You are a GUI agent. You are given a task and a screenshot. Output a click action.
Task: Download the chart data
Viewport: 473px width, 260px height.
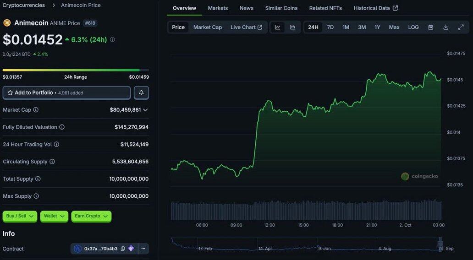pyautogui.click(x=445, y=27)
